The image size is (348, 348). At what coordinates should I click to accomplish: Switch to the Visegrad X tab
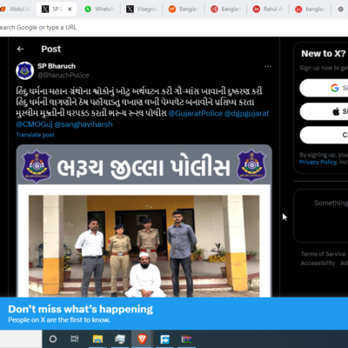(x=142, y=10)
